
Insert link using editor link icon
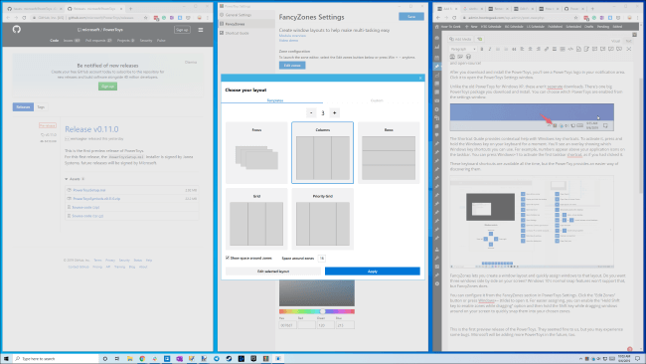click(x=547, y=49)
